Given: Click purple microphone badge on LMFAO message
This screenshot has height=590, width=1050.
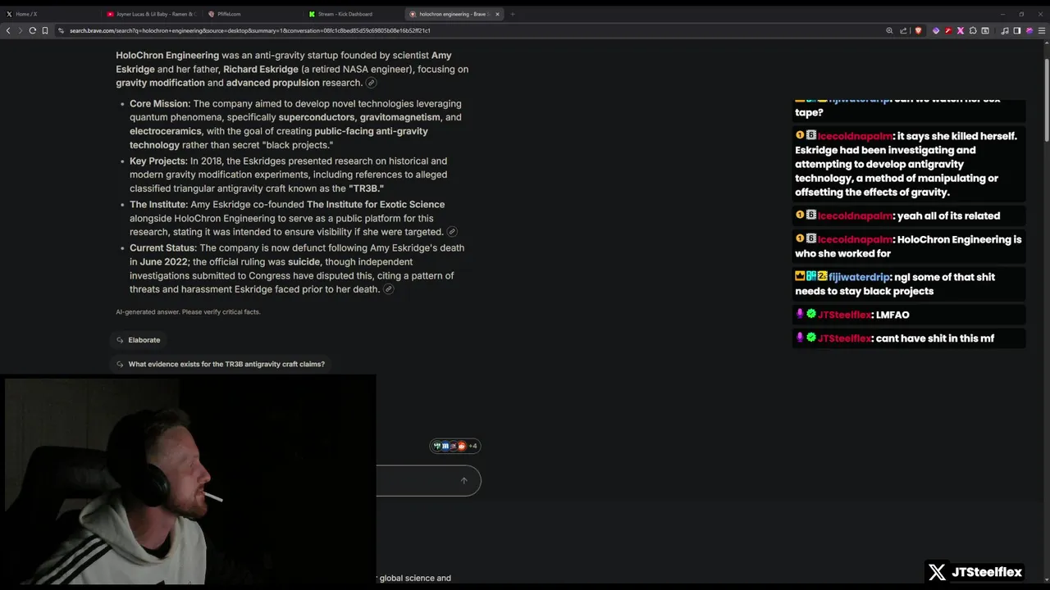Looking at the screenshot, I should [x=800, y=315].
